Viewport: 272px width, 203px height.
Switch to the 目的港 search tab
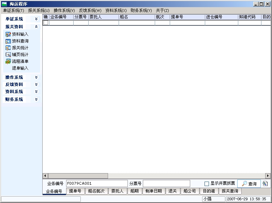pyautogui.click(x=209, y=191)
